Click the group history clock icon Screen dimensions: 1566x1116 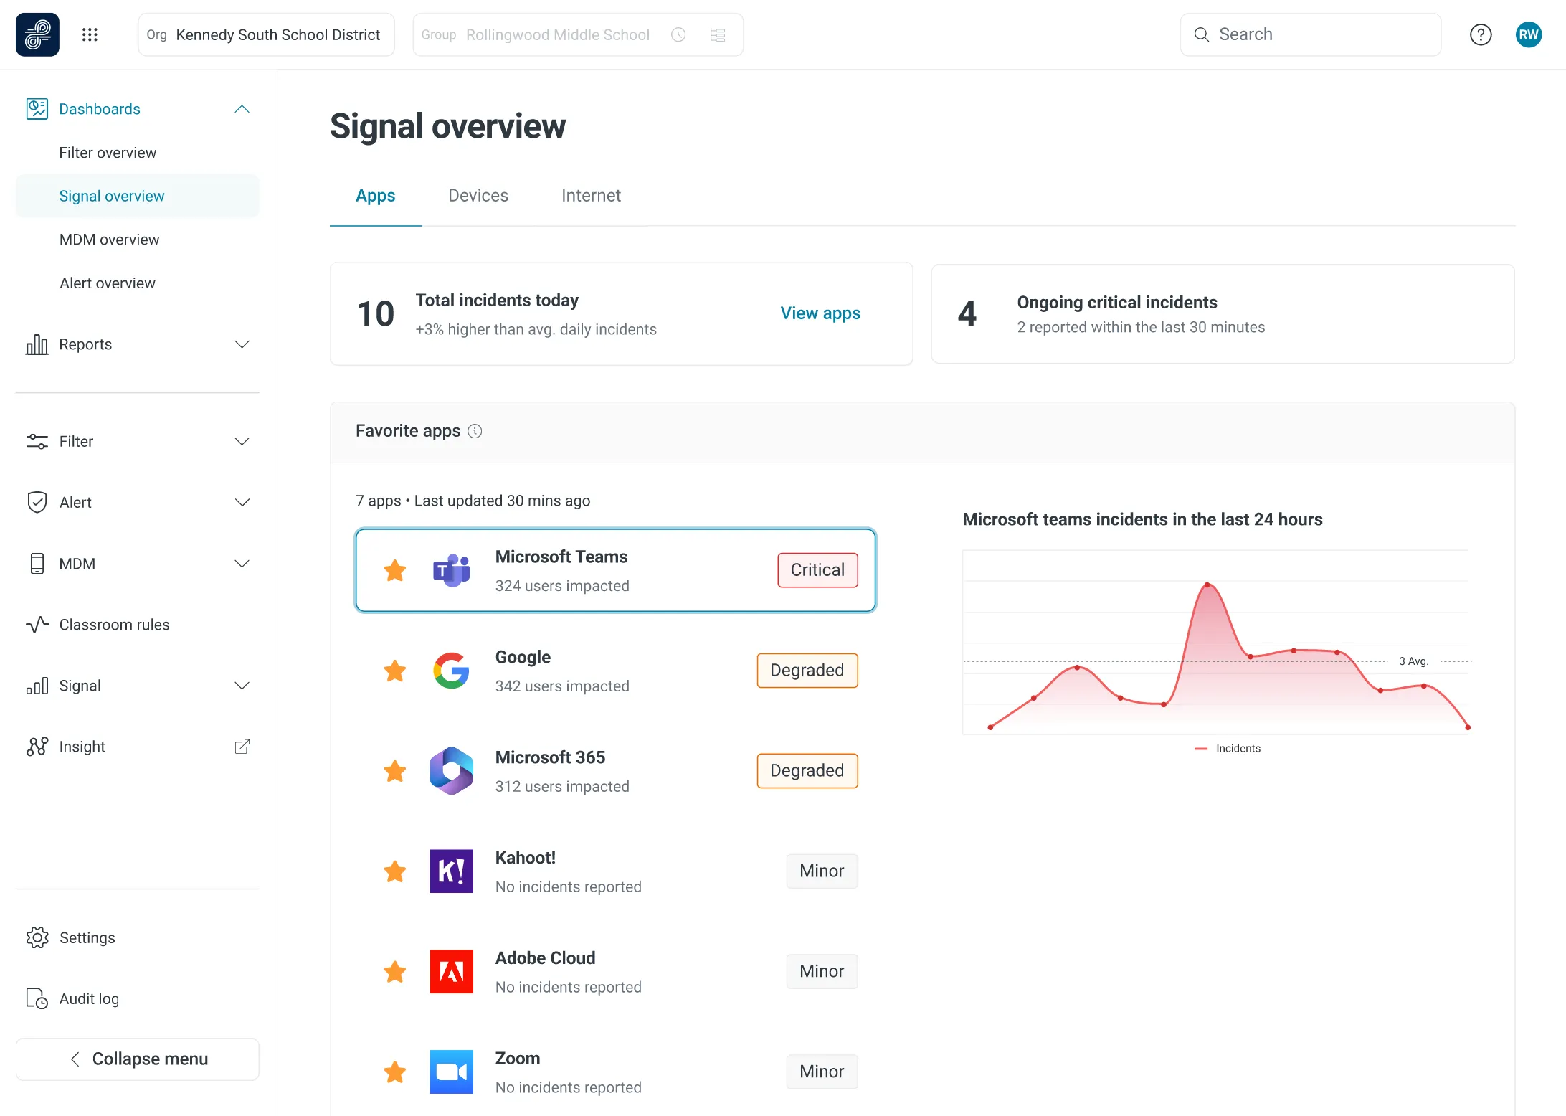[x=678, y=34]
